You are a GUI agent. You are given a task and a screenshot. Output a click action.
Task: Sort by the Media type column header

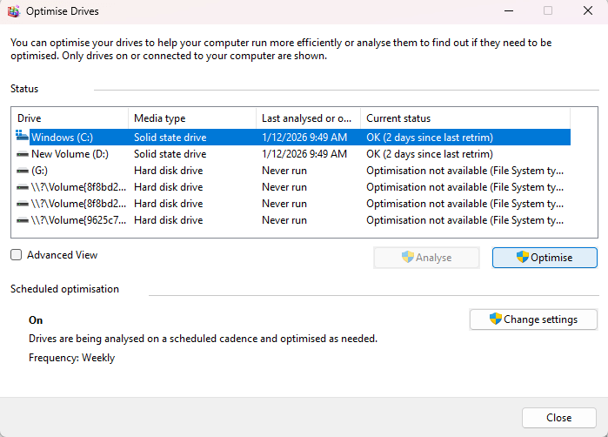click(191, 118)
